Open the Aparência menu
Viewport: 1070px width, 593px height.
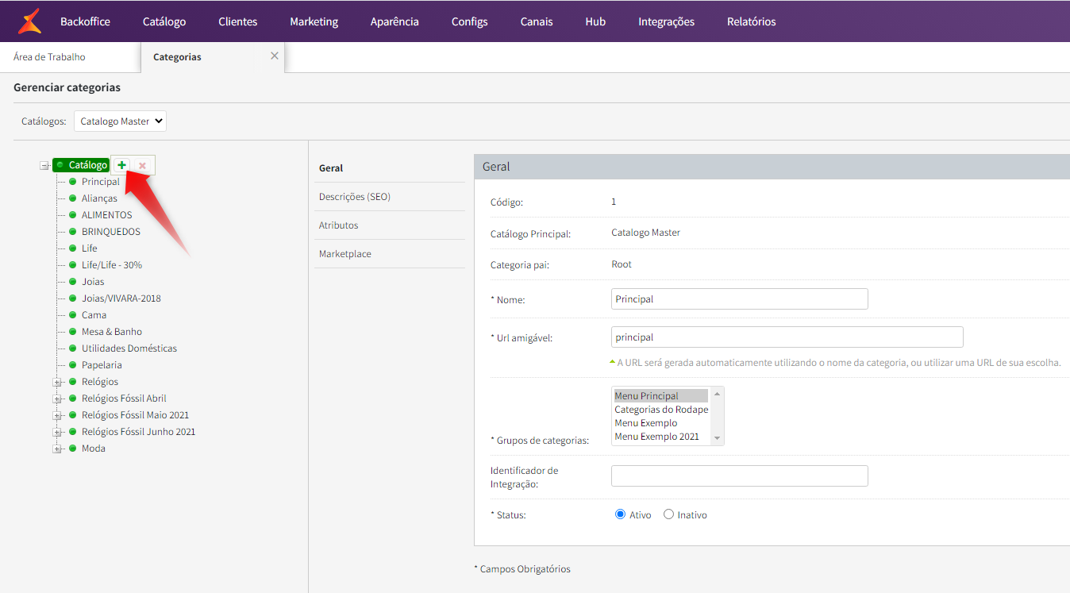tap(395, 21)
